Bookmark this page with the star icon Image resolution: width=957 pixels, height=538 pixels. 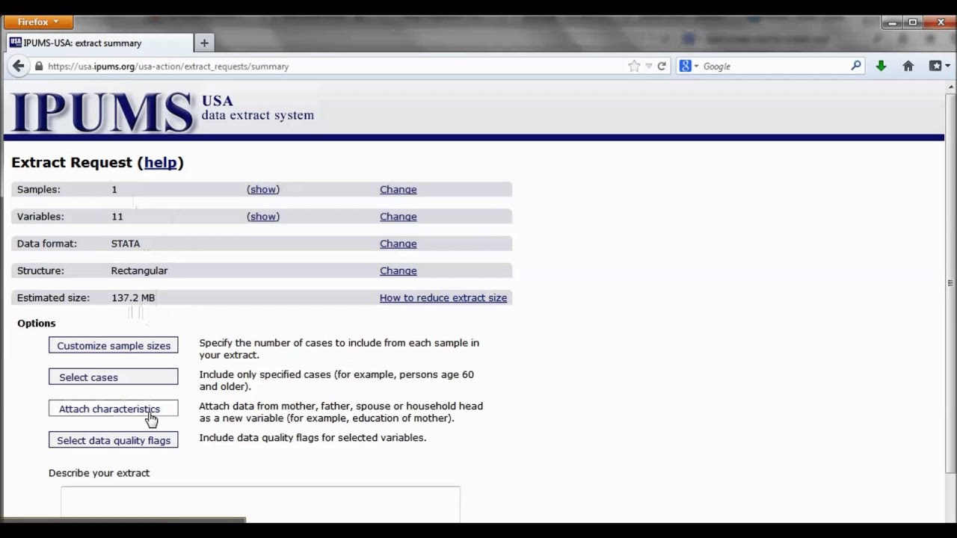634,66
